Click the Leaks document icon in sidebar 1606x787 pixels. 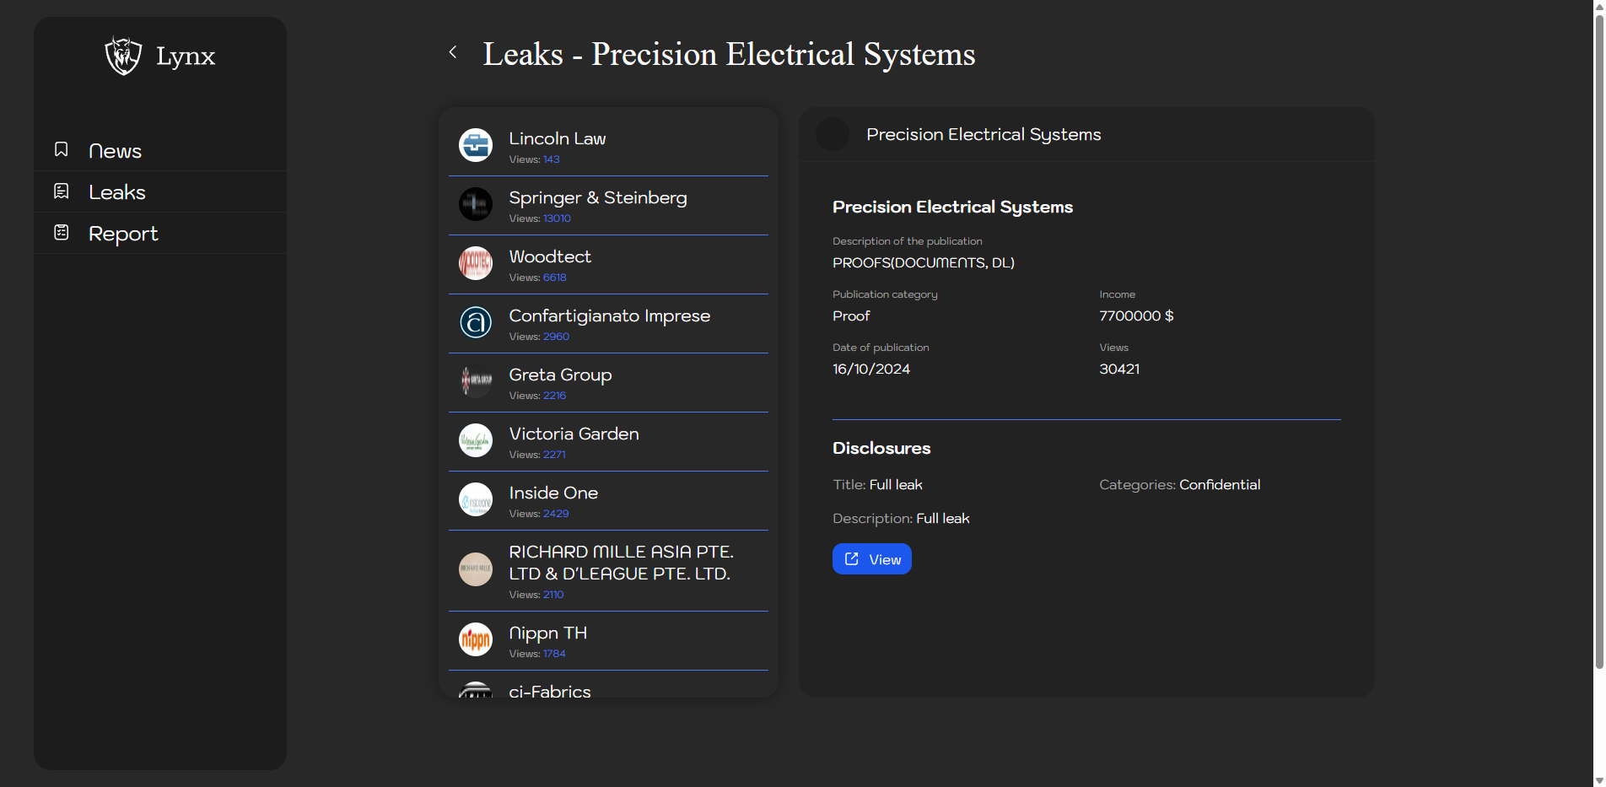click(x=62, y=191)
